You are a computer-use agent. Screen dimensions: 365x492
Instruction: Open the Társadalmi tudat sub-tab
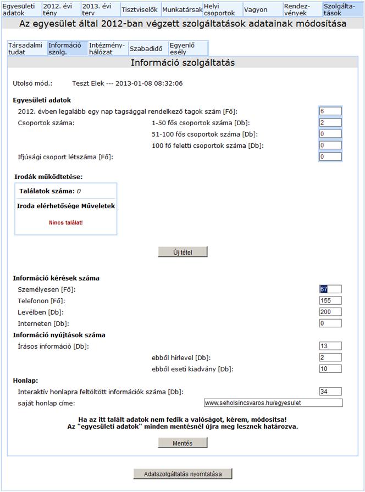27,49
